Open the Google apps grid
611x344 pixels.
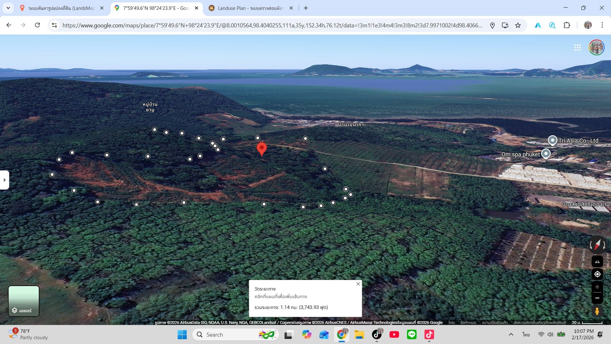pyautogui.click(x=577, y=47)
